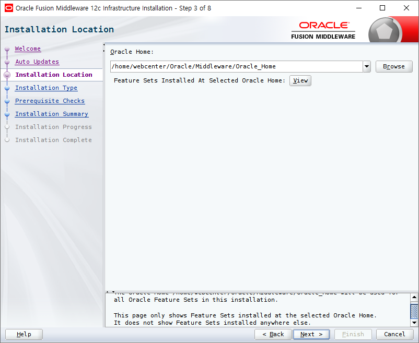The height and width of the screenshot is (343, 419).
Task: Select Installation Location in the navigation pane
Action: [x=54, y=75]
